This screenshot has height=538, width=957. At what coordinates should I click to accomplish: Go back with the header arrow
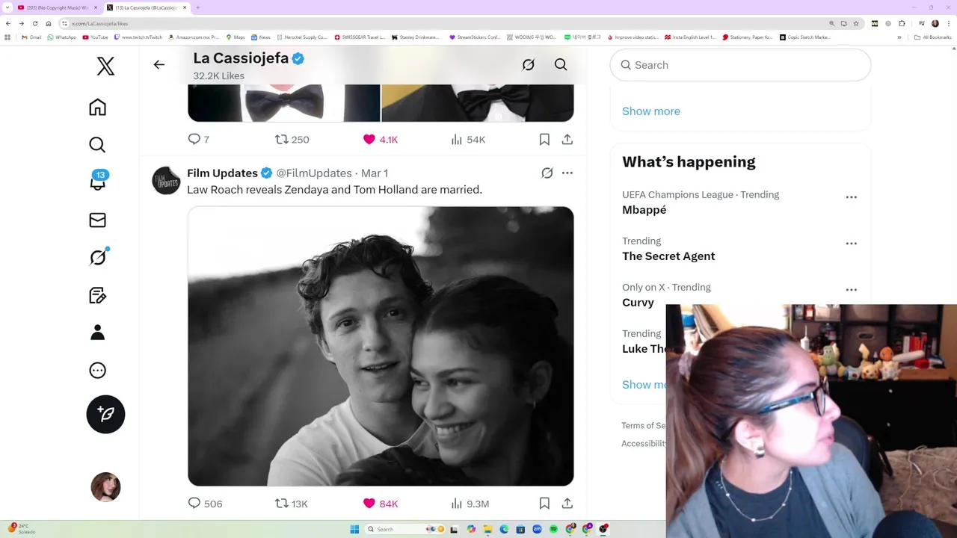(x=159, y=65)
